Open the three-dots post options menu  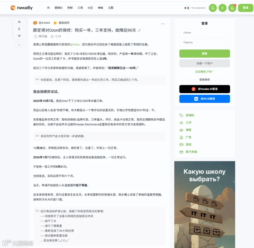(163, 24)
